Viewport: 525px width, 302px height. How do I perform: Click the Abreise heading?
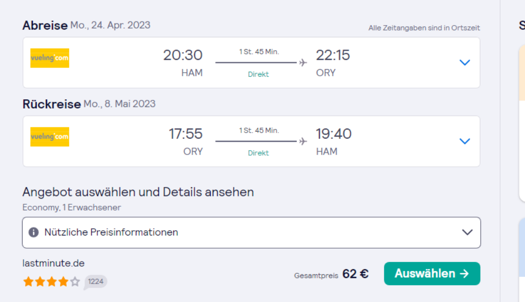pos(45,26)
